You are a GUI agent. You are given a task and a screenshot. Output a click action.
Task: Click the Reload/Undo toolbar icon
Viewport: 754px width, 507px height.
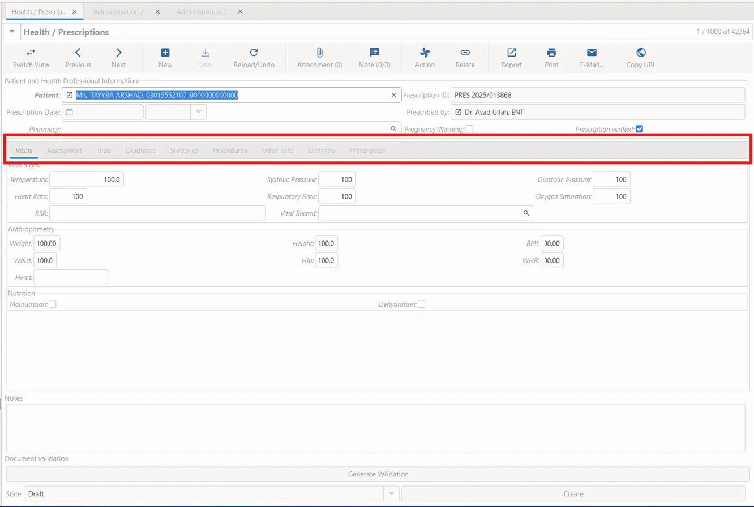coord(254,53)
